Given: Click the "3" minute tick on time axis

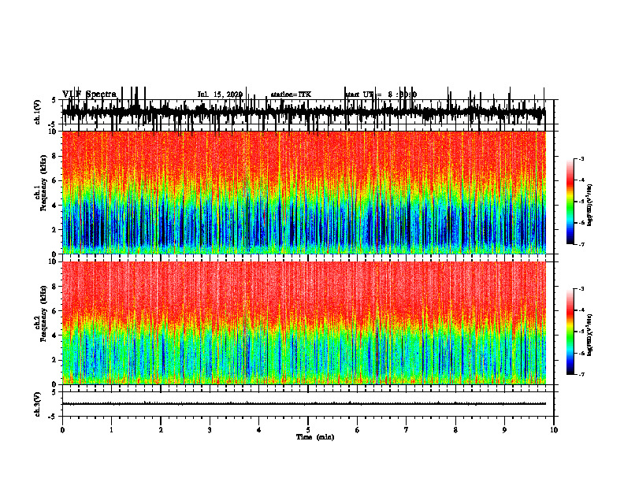Looking at the screenshot, I should [210, 430].
